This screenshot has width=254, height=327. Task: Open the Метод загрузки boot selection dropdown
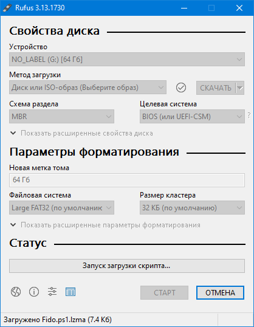click(88, 88)
